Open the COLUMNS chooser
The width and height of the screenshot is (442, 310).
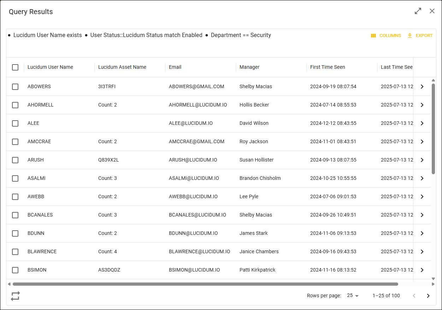[386, 36]
